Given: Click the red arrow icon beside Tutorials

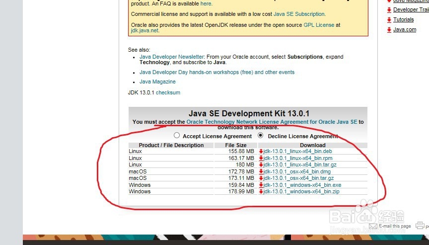Looking at the screenshot, I should 389,20.
